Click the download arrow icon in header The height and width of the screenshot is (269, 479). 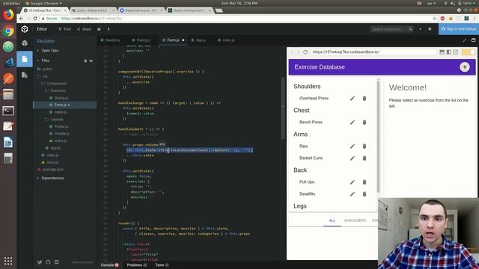108,29
